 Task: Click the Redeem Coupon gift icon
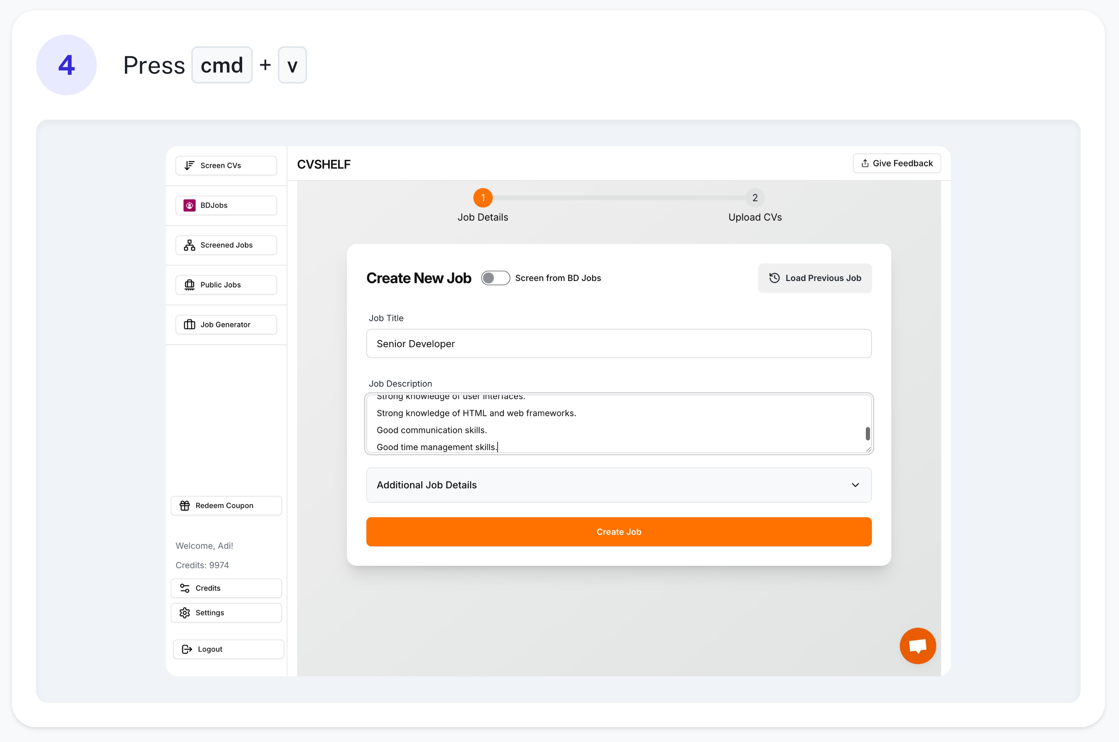pyautogui.click(x=184, y=505)
